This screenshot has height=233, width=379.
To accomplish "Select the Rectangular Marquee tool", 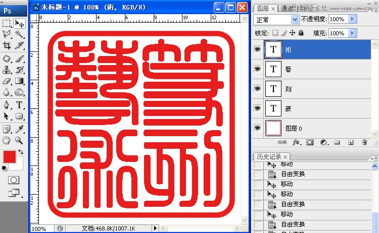I will coord(6,23).
